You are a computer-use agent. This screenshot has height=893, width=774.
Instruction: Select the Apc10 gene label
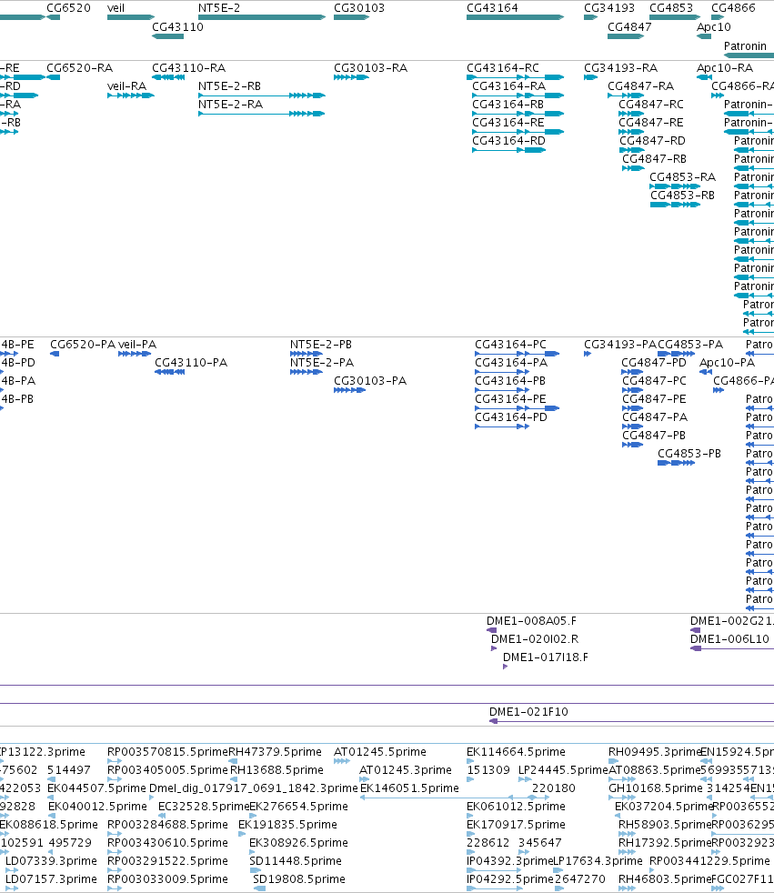714,26
